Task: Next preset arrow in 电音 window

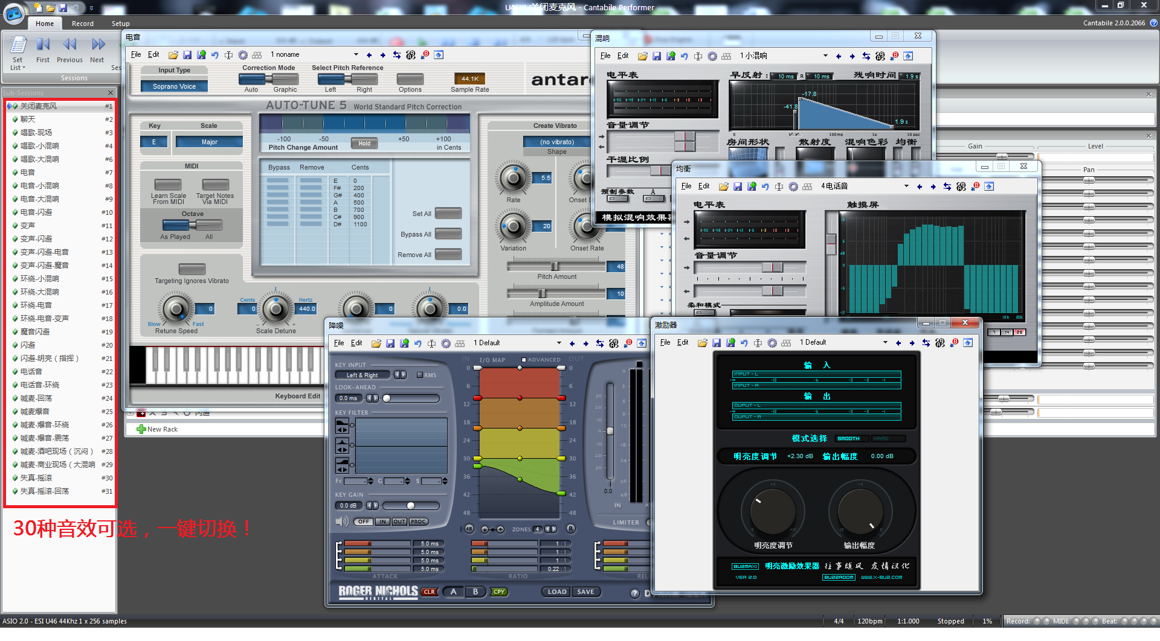Action: point(382,55)
